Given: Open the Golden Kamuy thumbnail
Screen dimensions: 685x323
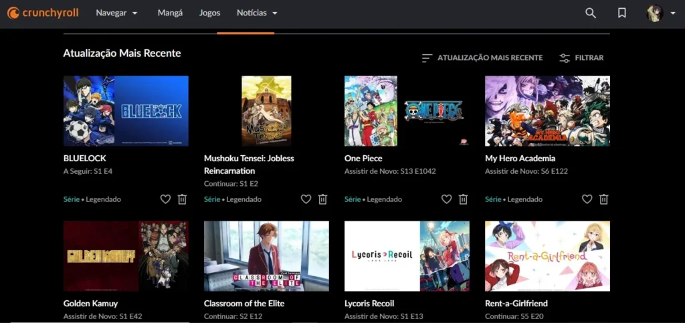Looking at the screenshot, I should (126, 255).
